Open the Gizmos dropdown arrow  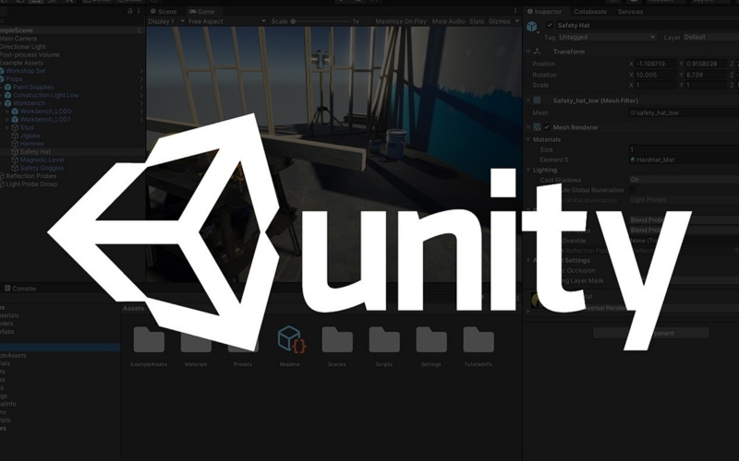pos(517,21)
